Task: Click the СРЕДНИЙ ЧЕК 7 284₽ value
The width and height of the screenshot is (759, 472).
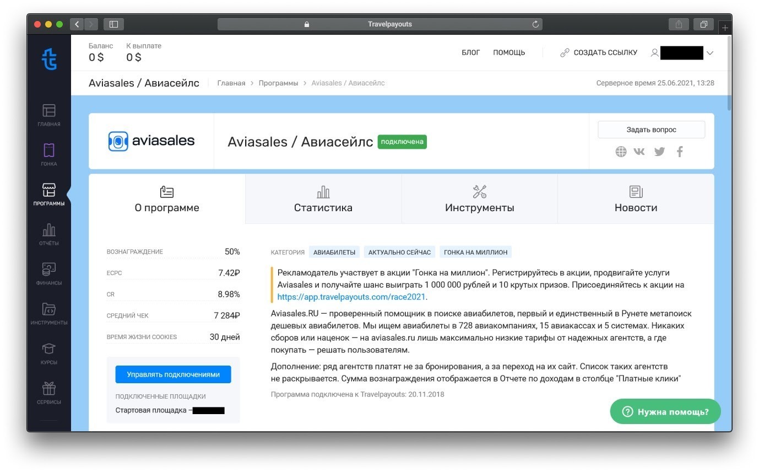Action: point(227,315)
